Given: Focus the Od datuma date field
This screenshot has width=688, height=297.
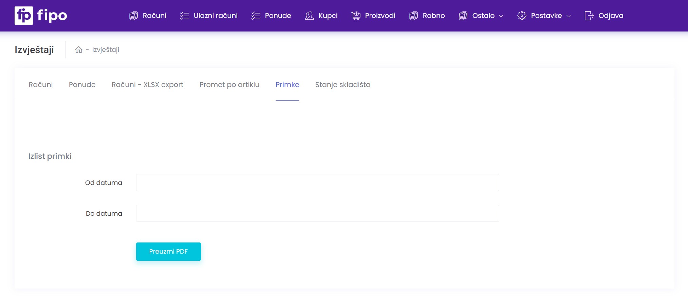Looking at the screenshot, I should tap(317, 183).
